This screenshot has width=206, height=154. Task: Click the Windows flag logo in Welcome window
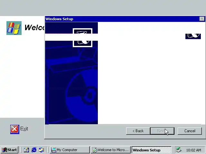[14, 28]
